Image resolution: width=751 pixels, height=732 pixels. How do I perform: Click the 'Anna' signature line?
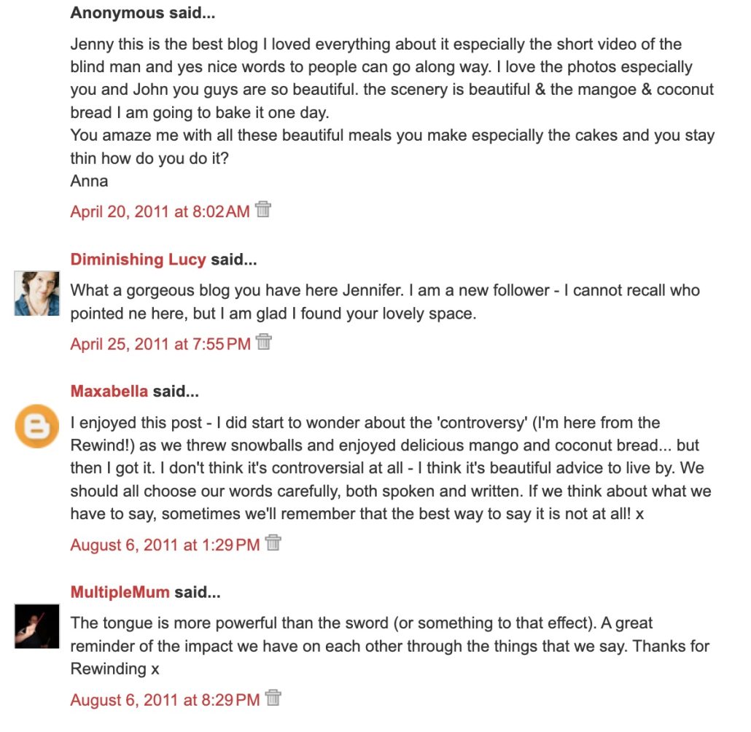click(x=89, y=181)
